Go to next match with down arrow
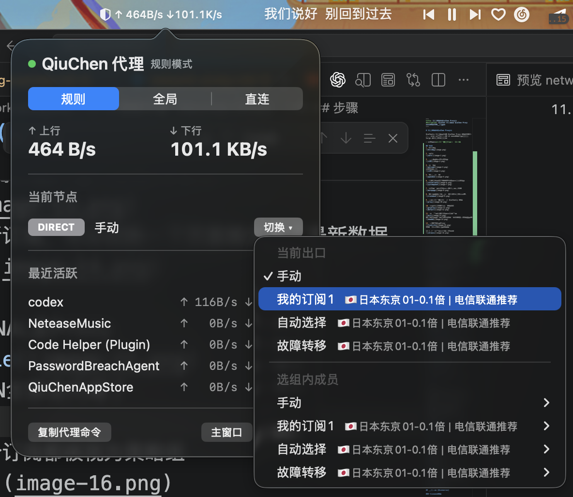 (x=346, y=138)
